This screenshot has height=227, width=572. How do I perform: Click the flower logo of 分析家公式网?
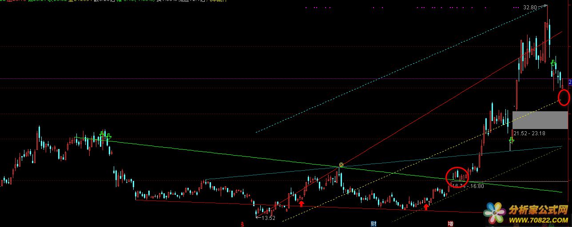(495, 214)
